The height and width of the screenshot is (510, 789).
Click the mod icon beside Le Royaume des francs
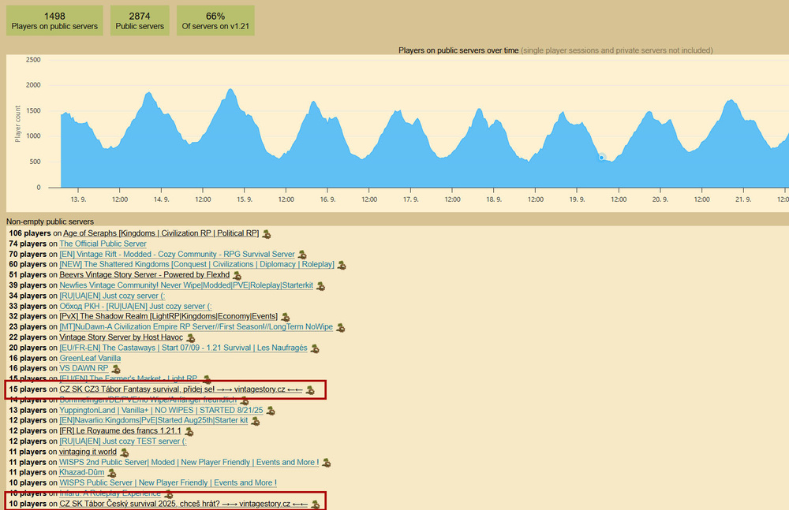(x=189, y=431)
